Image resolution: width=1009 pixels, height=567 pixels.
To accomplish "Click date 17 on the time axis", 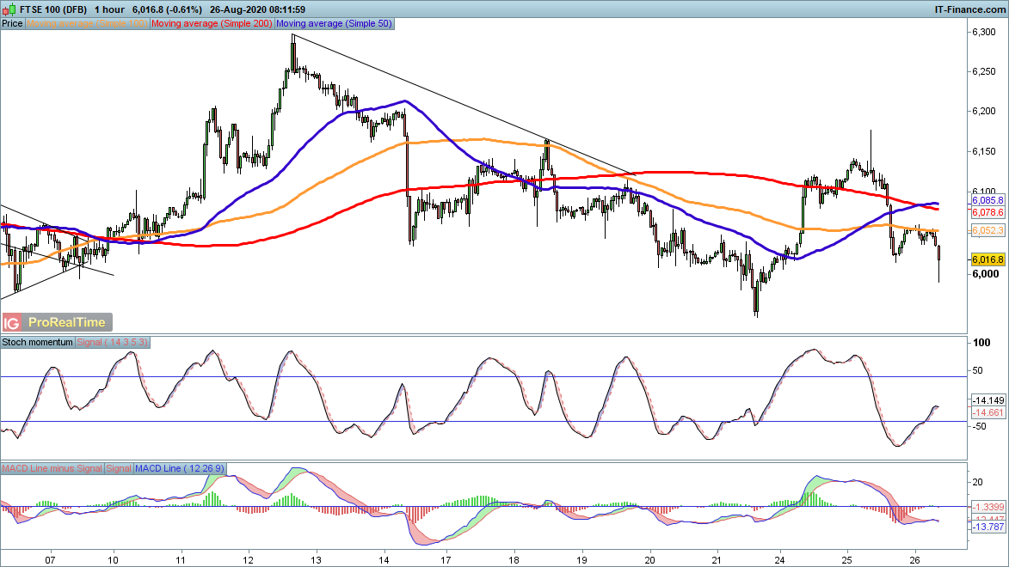I will pyautogui.click(x=446, y=558).
